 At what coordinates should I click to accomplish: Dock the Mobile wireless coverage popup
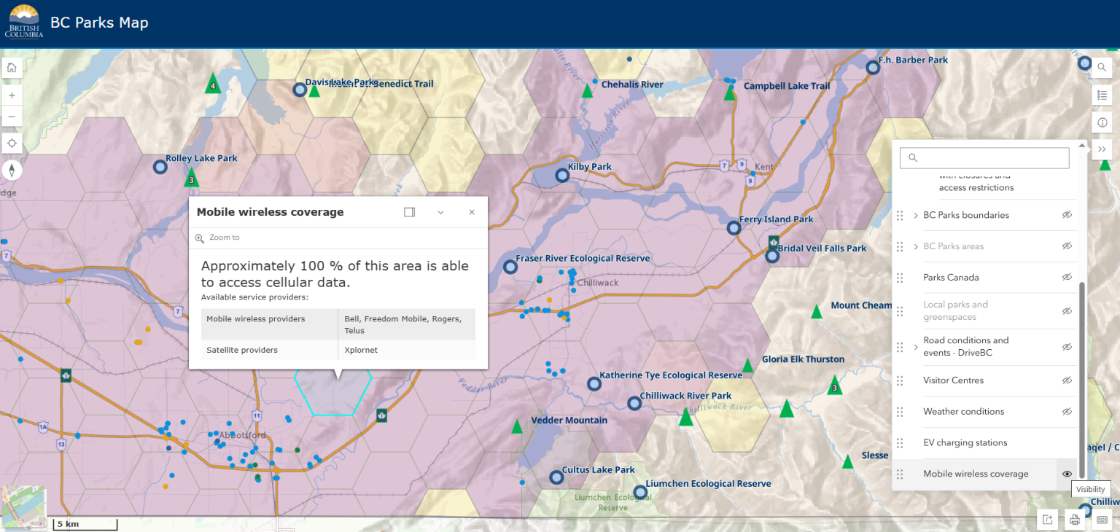pyautogui.click(x=409, y=211)
